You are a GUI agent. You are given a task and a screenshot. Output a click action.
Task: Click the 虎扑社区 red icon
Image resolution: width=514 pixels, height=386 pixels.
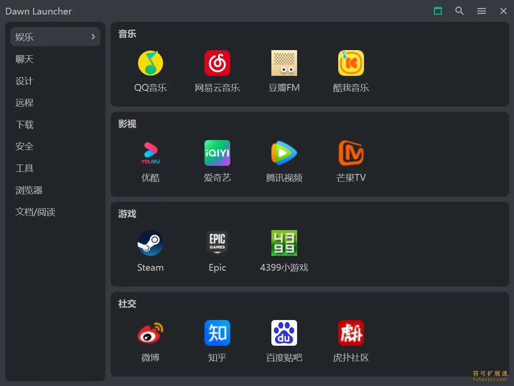point(351,333)
